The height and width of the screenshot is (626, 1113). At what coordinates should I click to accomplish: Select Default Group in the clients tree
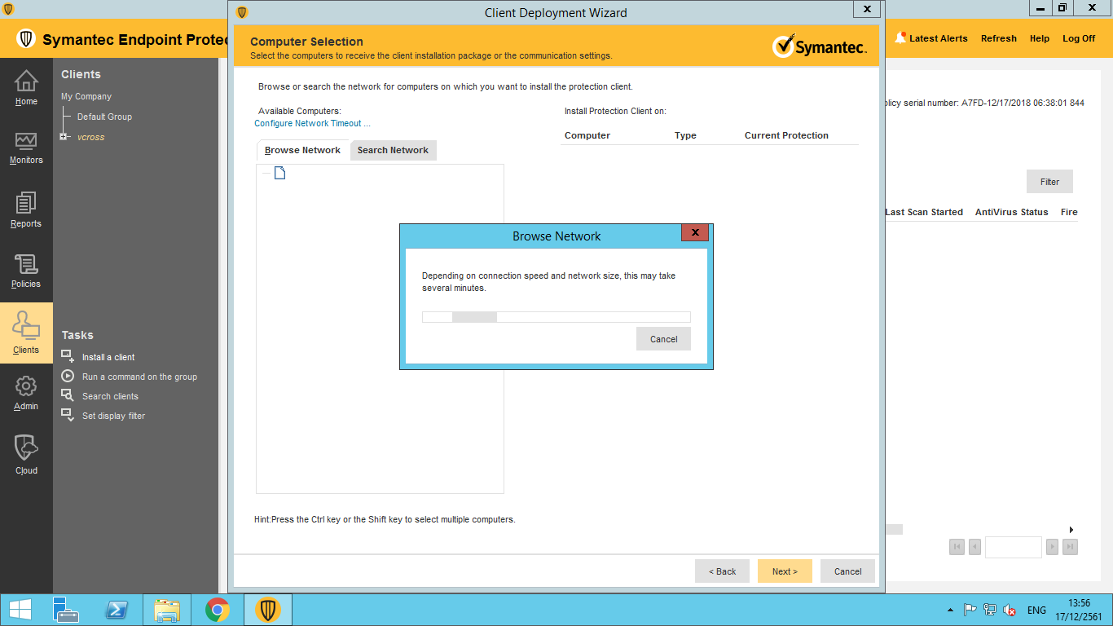pos(104,117)
